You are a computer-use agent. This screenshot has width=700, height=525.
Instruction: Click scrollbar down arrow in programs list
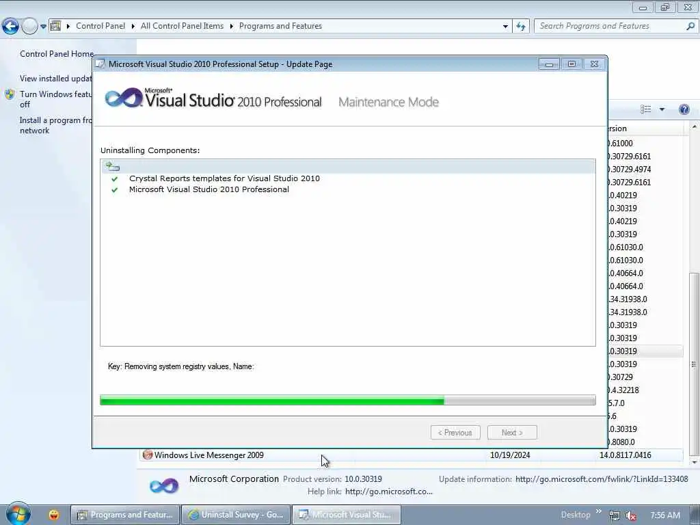(695, 463)
